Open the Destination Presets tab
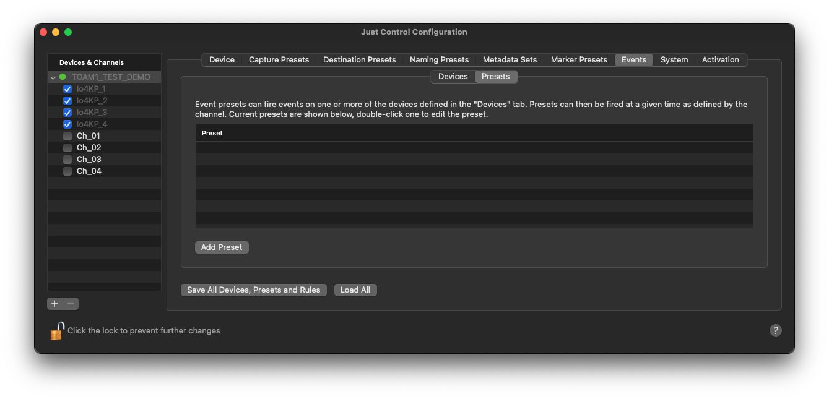Screen dimensions: 829x399 click(x=359, y=60)
